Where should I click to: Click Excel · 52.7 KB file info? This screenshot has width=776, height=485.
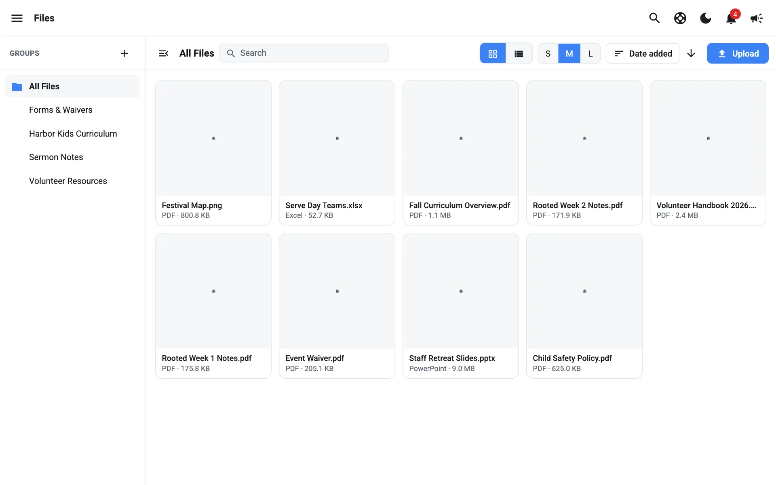point(309,215)
